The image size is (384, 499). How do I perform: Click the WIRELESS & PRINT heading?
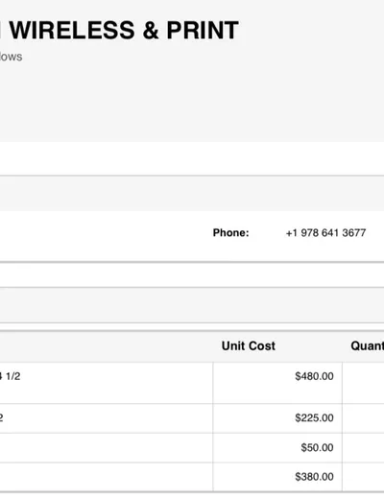tap(124, 31)
